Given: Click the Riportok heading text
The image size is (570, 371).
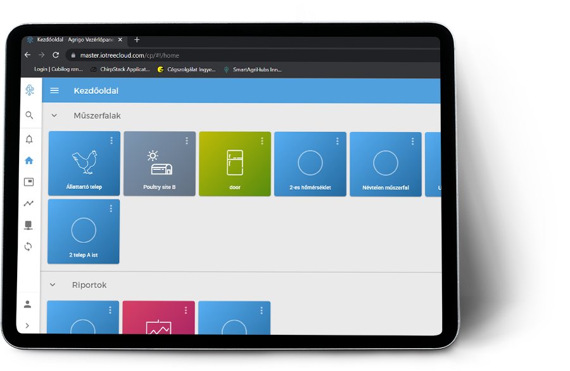Looking at the screenshot, I should (x=89, y=285).
